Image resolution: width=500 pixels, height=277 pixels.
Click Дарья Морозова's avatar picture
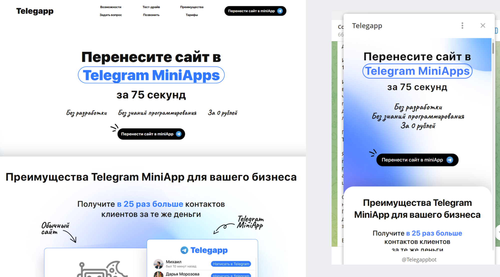coord(158,275)
